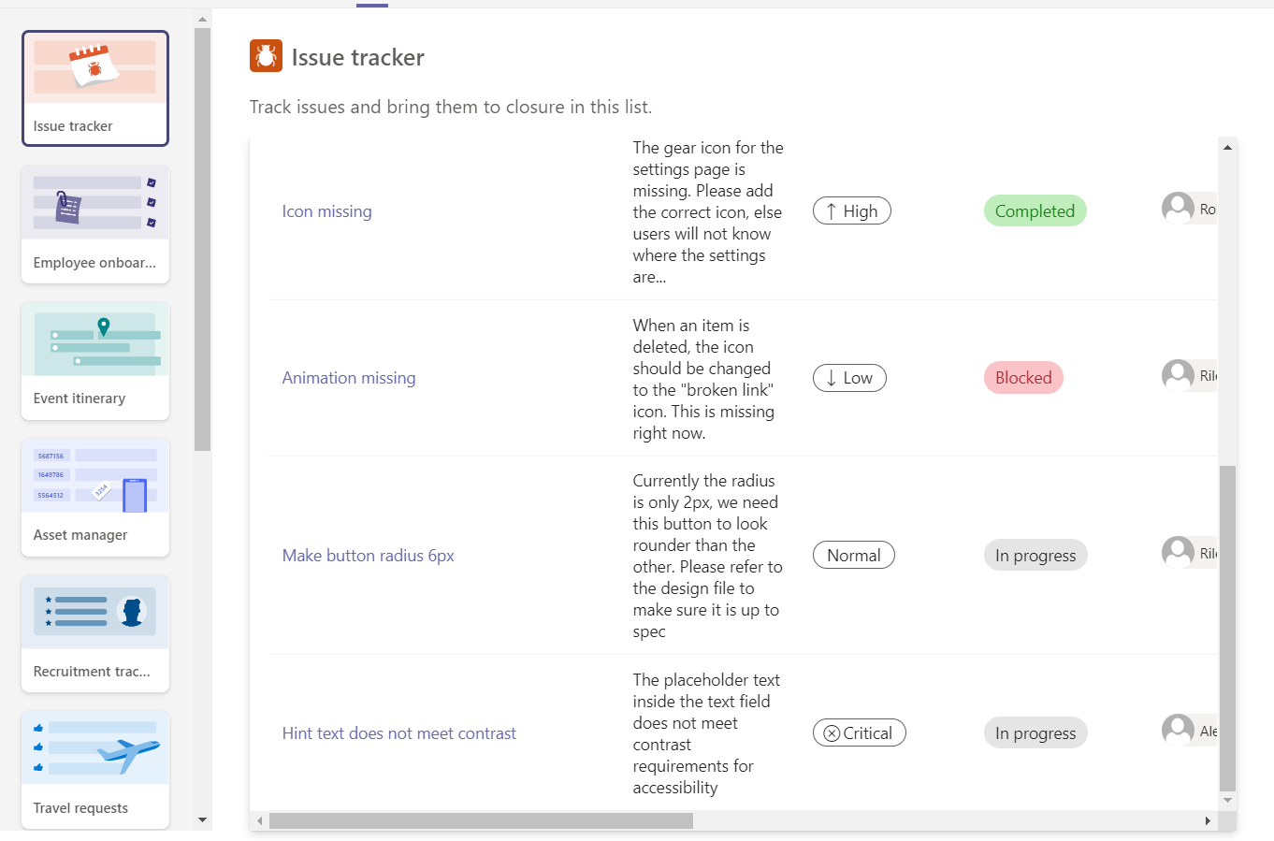Click the avatar icon in Hint text row

click(1178, 730)
